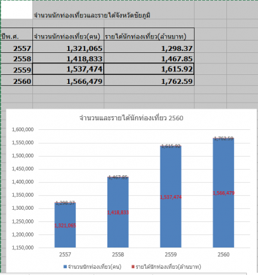Viewport: 258px width, 275px height.
Task: Select year cell 2558 in the table
Action: 17,58
